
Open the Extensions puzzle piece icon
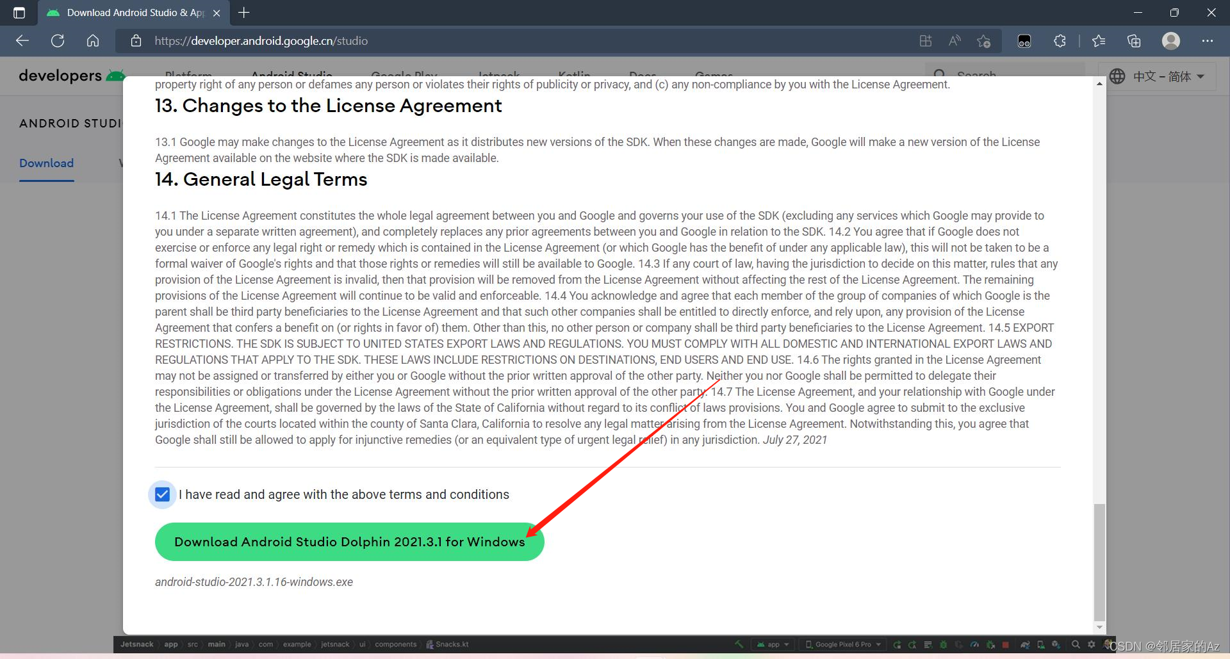(1060, 41)
